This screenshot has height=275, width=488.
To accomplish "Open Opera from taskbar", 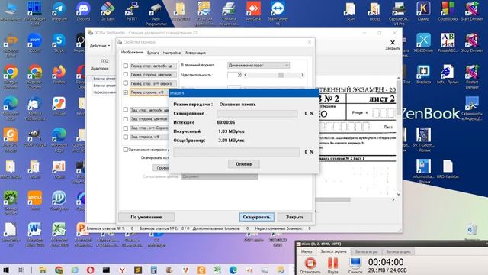I will click(x=90, y=270).
